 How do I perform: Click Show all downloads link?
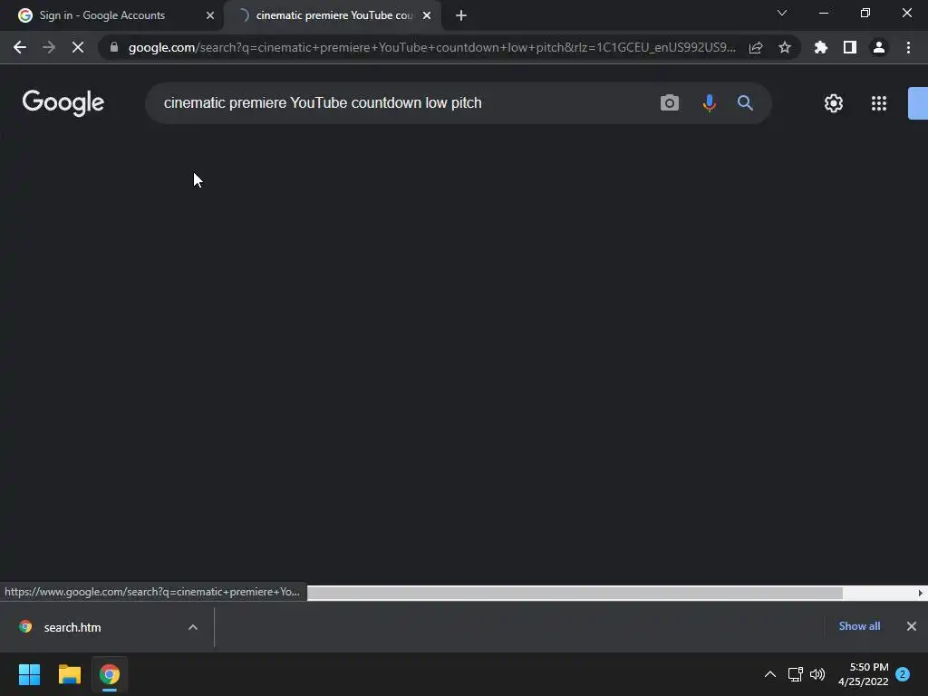pyautogui.click(x=859, y=626)
